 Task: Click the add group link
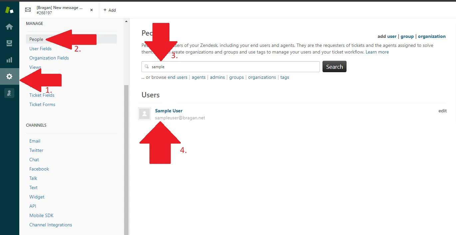tap(407, 37)
